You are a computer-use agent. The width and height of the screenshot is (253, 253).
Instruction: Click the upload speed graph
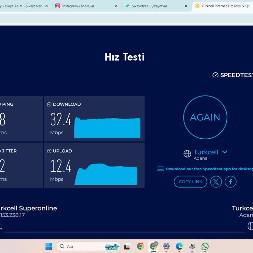coord(106,174)
